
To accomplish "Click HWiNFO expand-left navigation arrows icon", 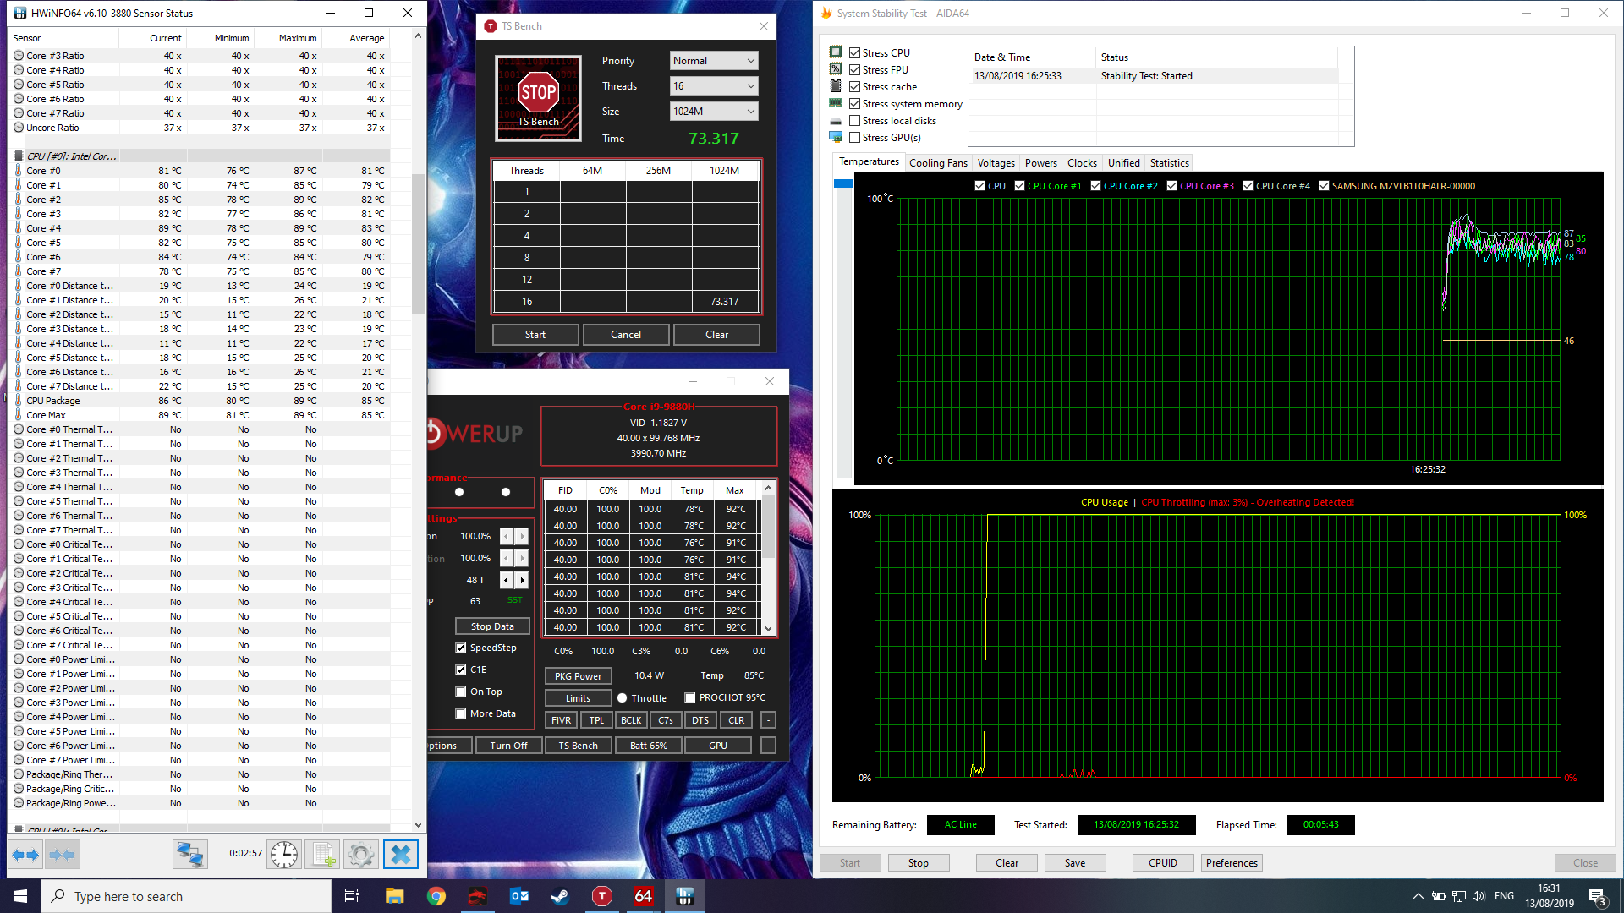I will tap(25, 855).
